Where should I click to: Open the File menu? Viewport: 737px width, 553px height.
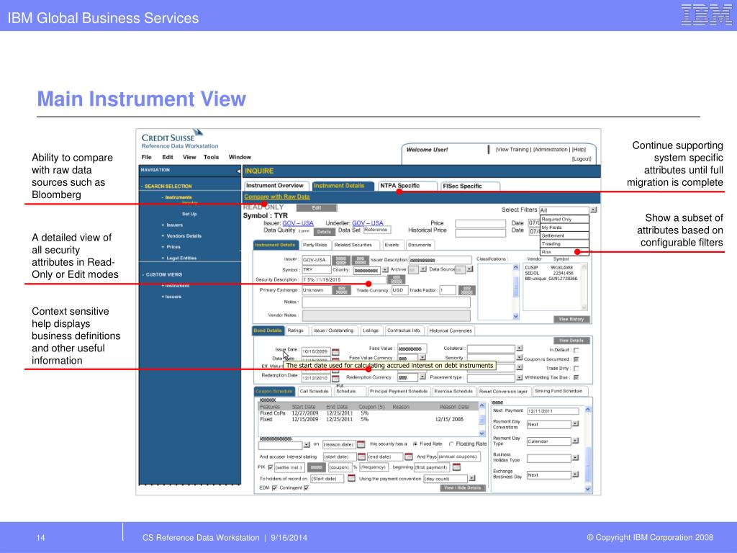click(147, 157)
